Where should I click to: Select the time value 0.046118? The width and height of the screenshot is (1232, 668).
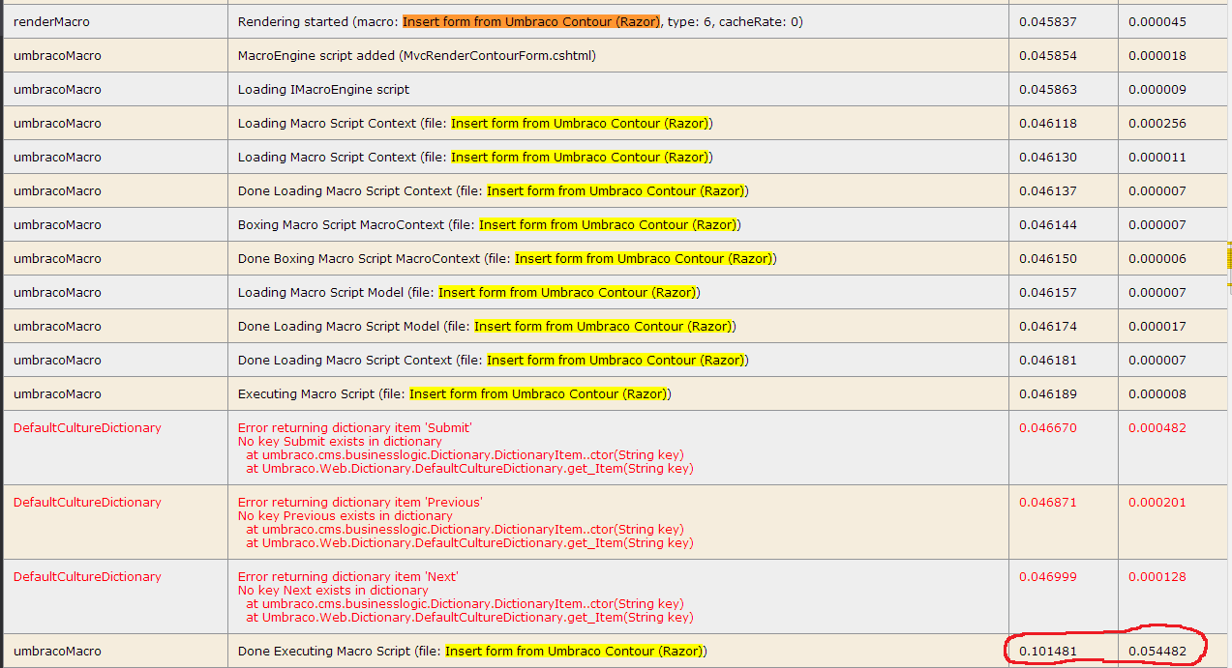pos(1048,123)
